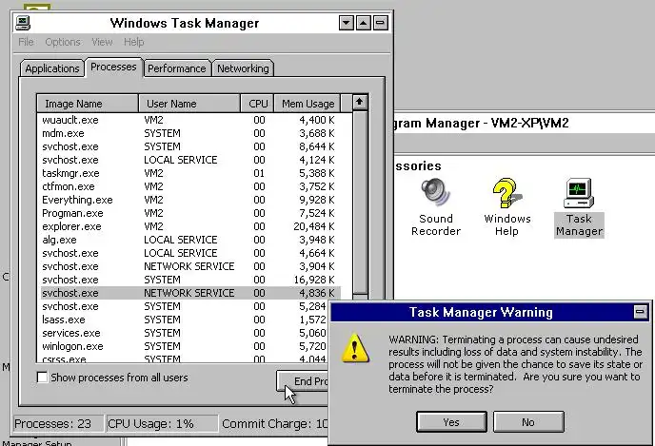Image resolution: width=655 pixels, height=446 pixels.
Task: Click the Program Manager window title bar
Action: [x=525, y=123]
